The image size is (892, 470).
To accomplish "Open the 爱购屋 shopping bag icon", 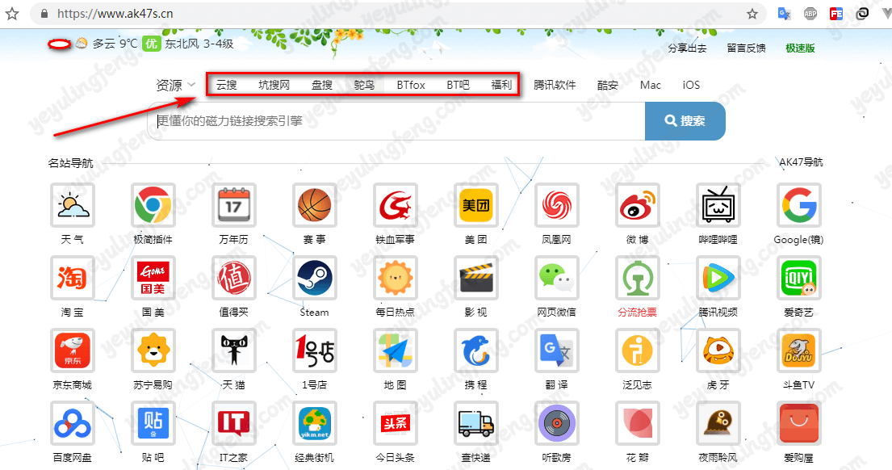I will [x=798, y=423].
